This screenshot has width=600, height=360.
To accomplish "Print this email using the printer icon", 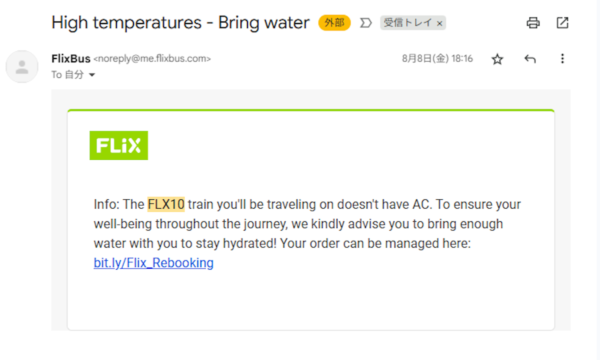I will (533, 23).
